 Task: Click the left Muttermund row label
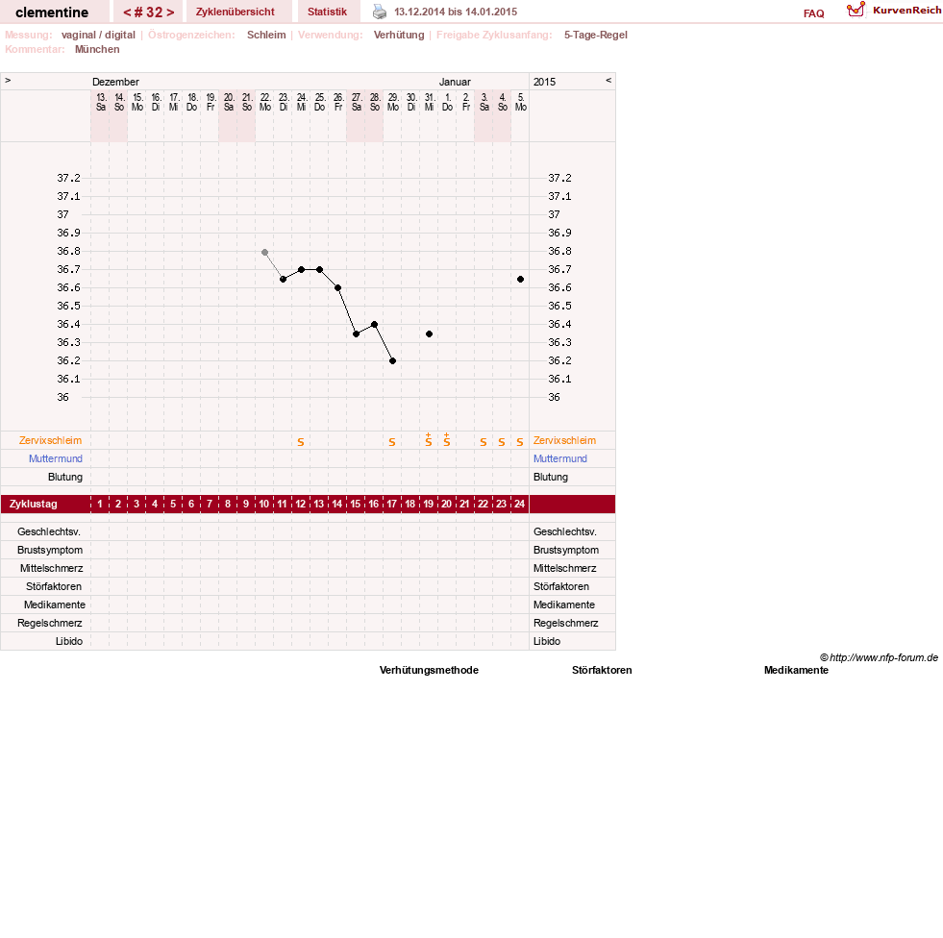pos(56,458)
